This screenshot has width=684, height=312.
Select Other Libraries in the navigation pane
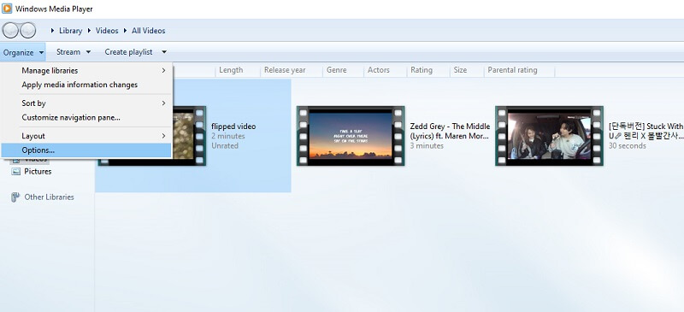pos(49,197)
